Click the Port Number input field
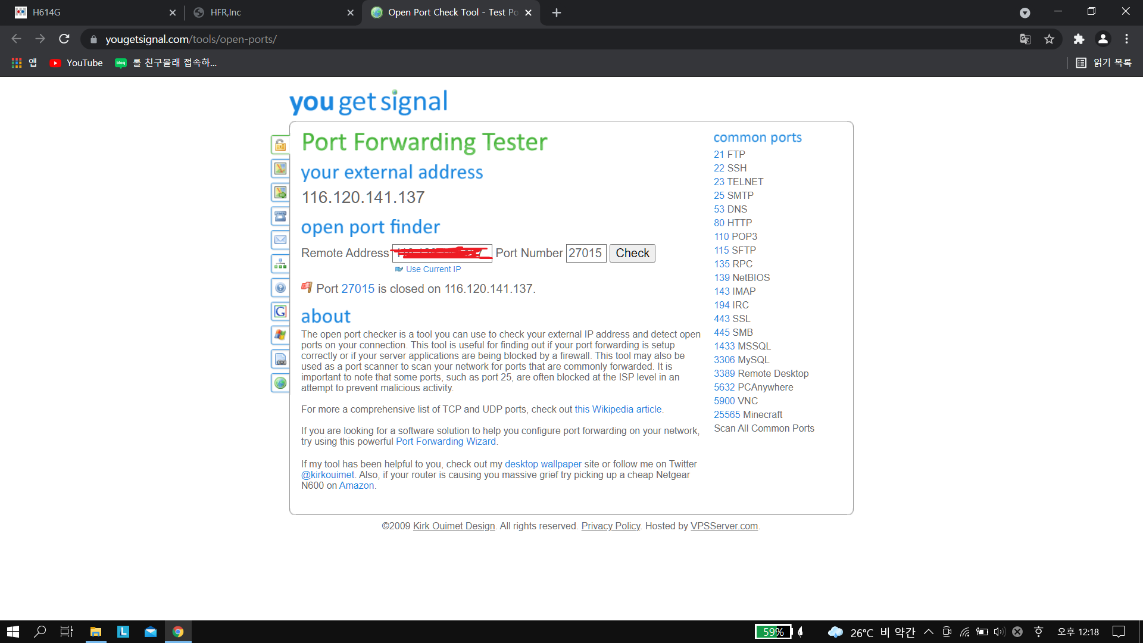The height and width of the screenshot is (643, 1143). pos(585,253)
